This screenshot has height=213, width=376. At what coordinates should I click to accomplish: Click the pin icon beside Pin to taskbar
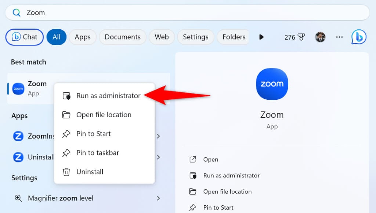66,153
